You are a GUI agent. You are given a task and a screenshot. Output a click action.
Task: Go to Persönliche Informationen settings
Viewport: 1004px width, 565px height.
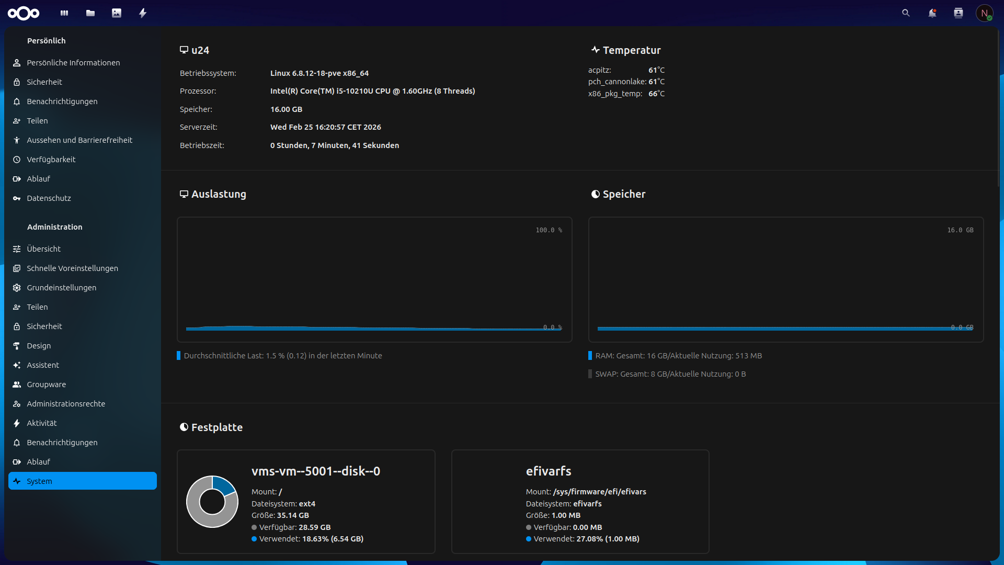(x=73, y=63)
